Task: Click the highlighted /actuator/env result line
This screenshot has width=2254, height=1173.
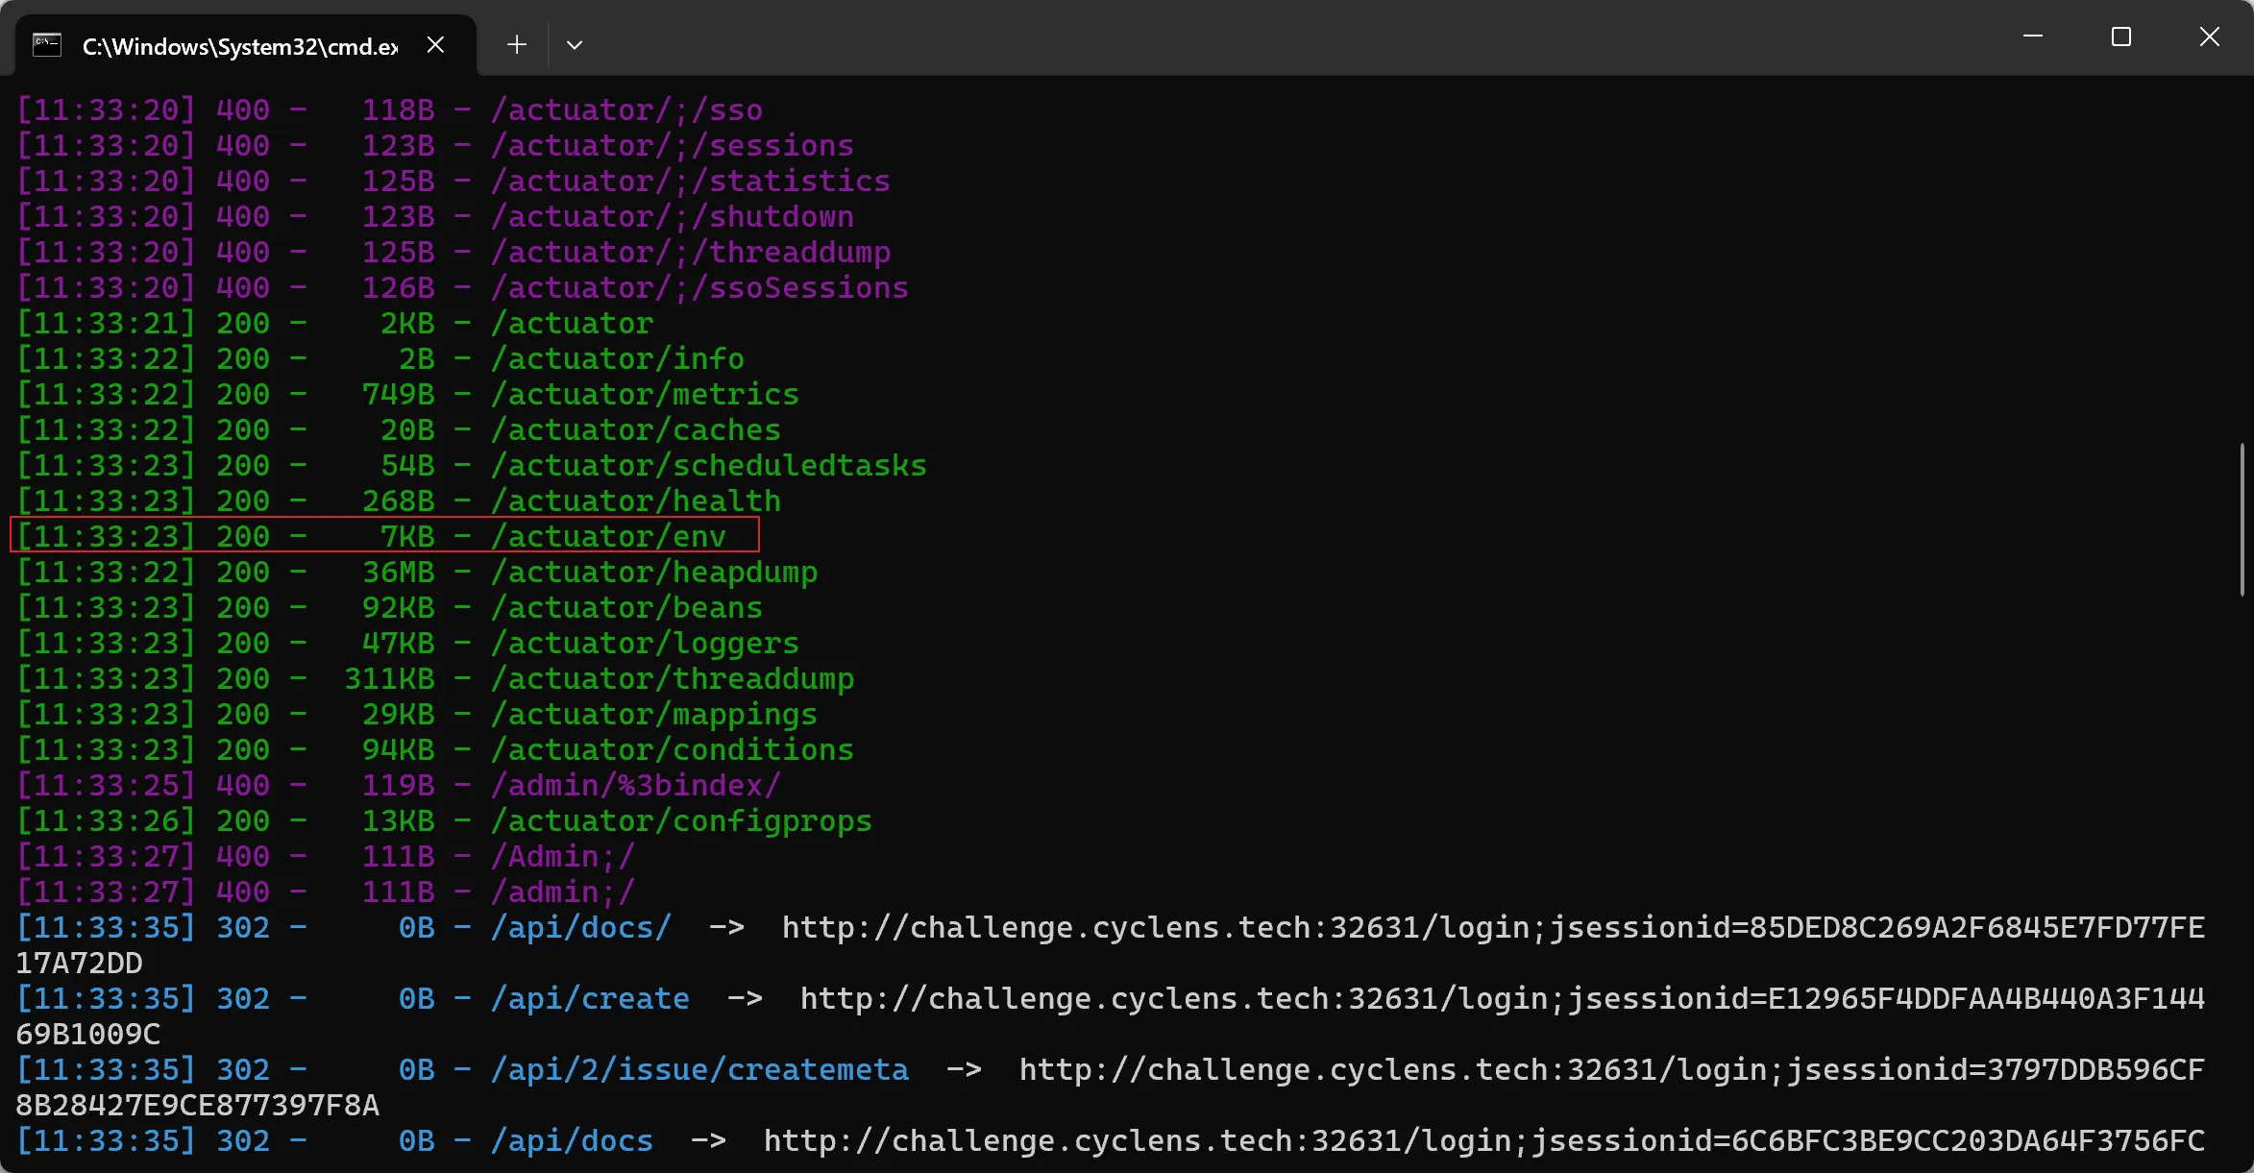Action: tap(384, 535)
